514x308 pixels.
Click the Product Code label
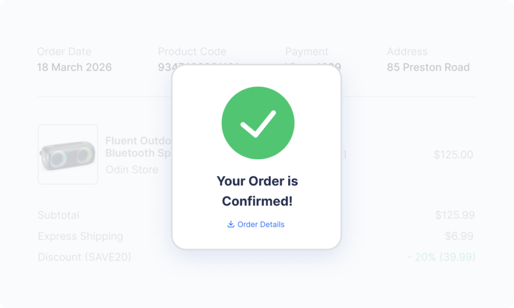tap(192, 52)
